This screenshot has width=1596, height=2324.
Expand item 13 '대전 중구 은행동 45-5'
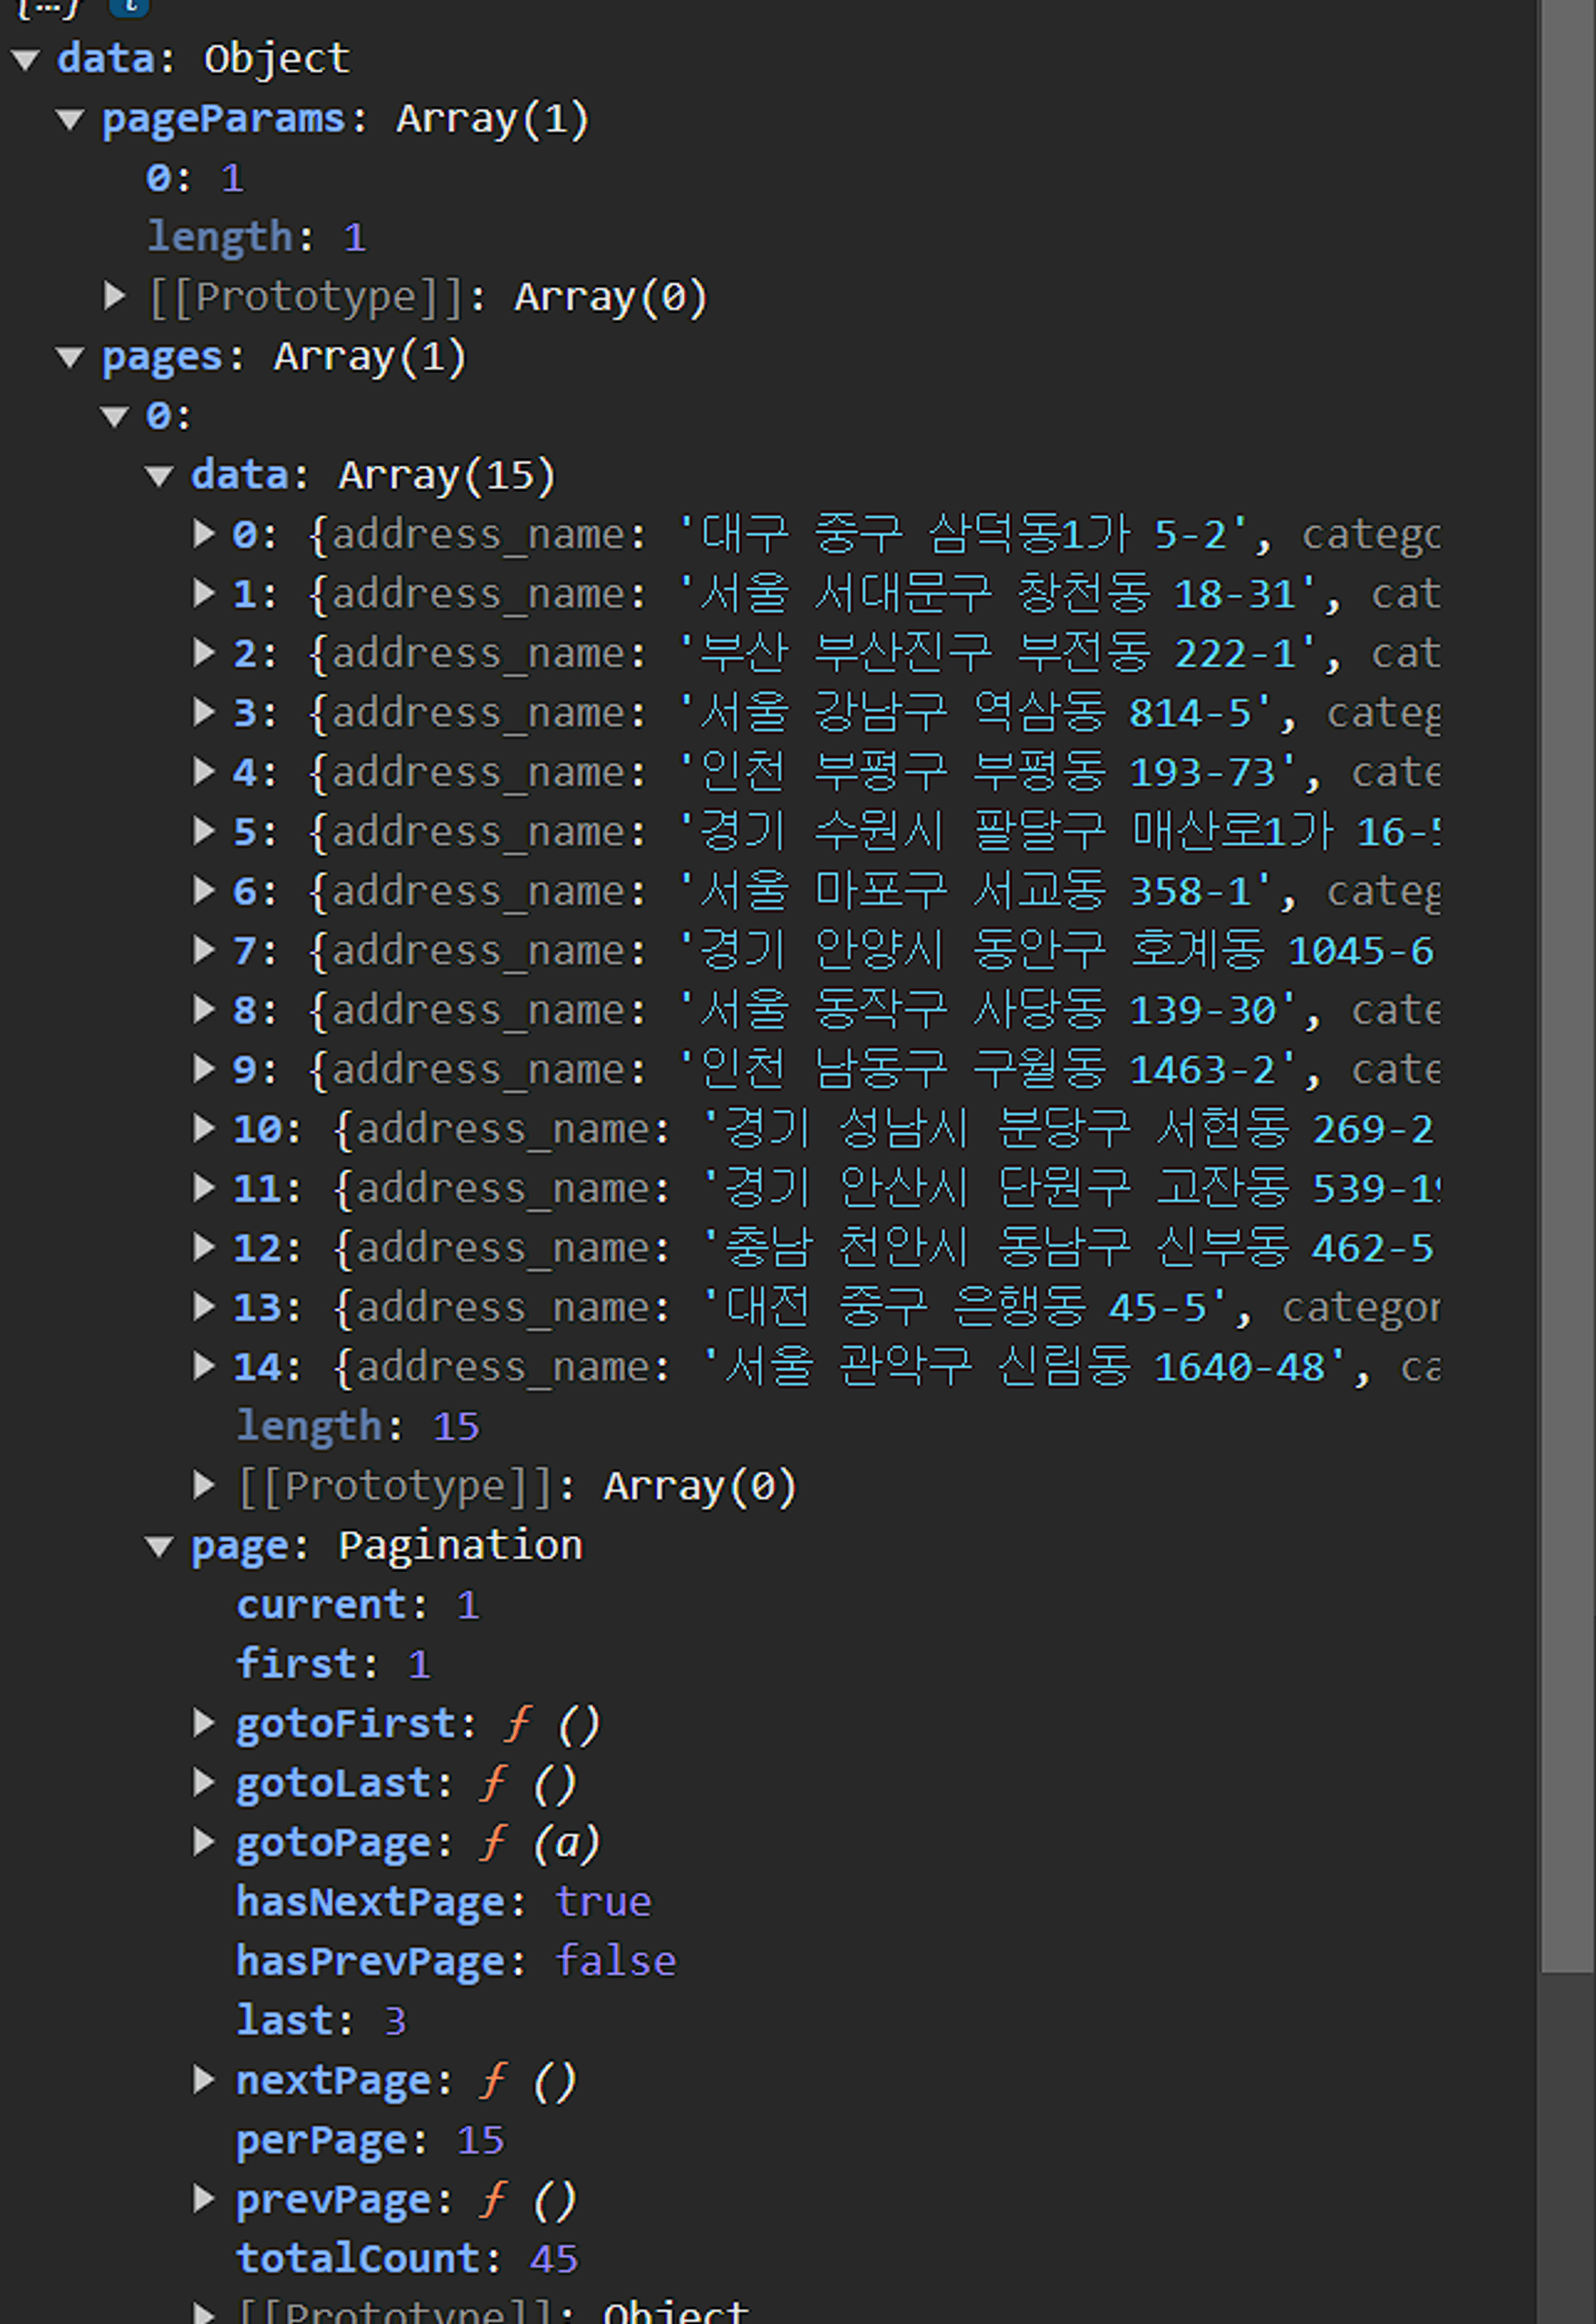coord(204,1307)
